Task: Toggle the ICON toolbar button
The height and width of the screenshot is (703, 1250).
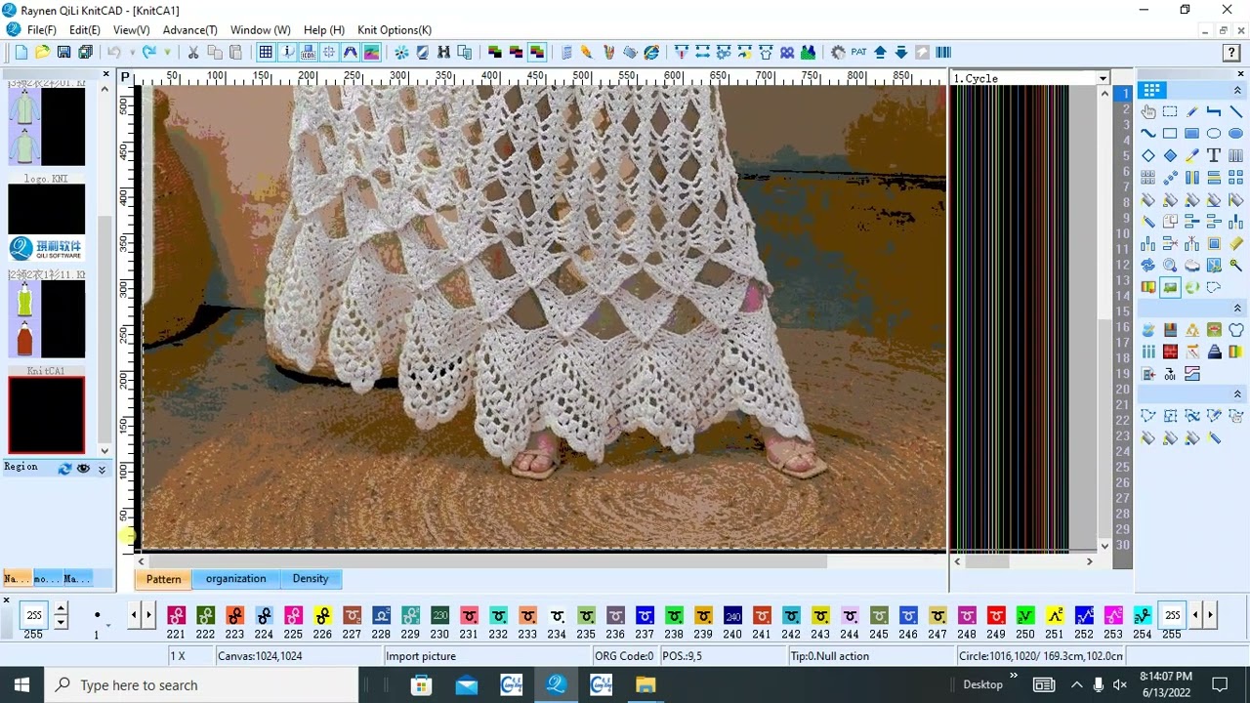Action: coord(308,53)
